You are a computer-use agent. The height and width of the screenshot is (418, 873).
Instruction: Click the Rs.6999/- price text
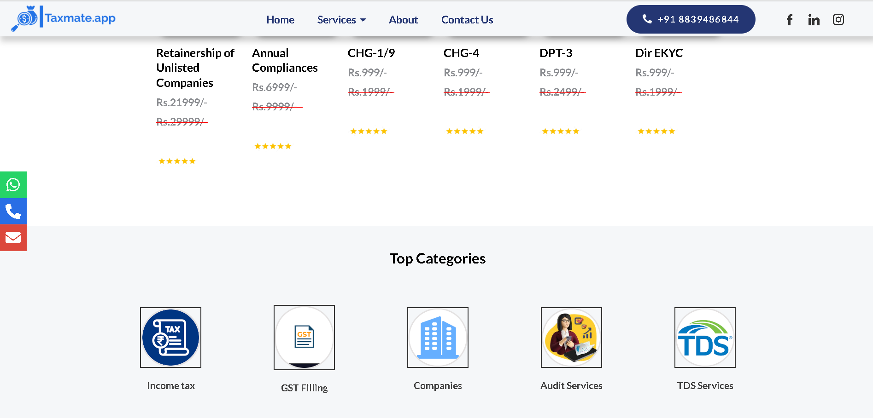pyautogui.click(x=275, y=87)
